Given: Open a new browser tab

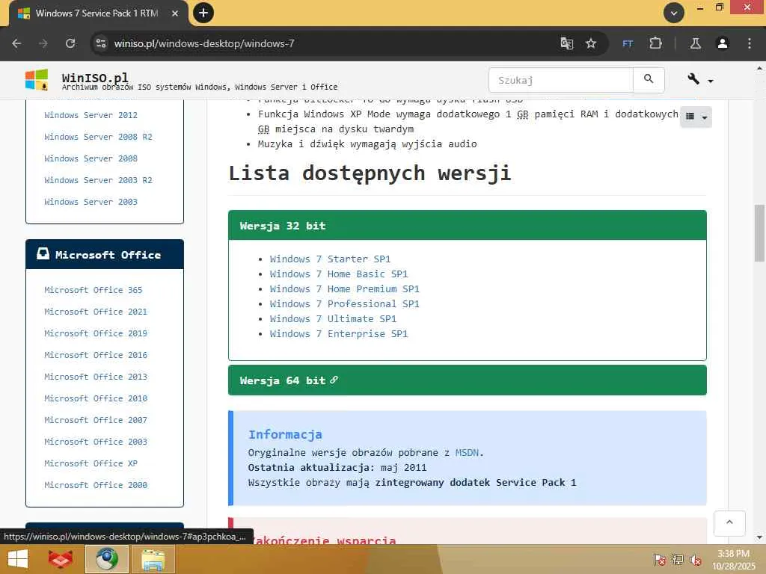Looking at the screenshot, I should click(x=203, y=13).
